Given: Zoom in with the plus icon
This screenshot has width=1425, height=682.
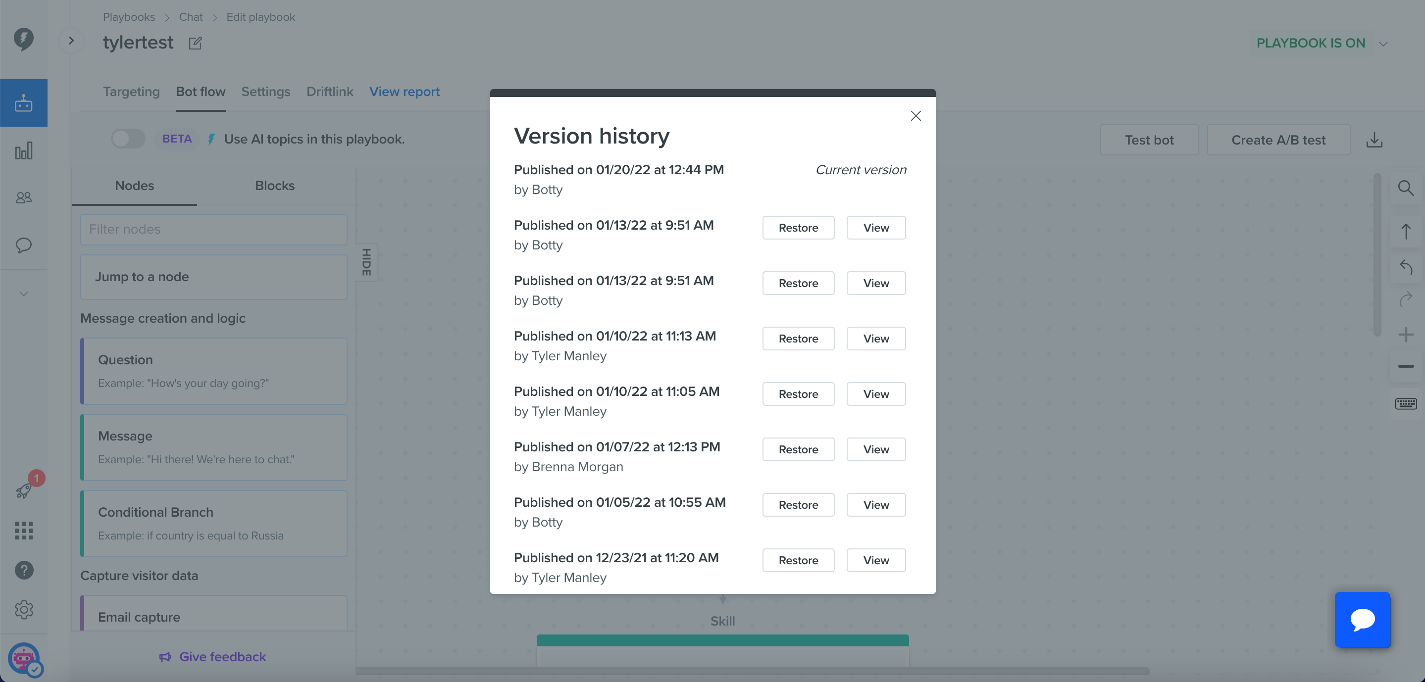Looking at the screenshot, I should pos(1406,335).
